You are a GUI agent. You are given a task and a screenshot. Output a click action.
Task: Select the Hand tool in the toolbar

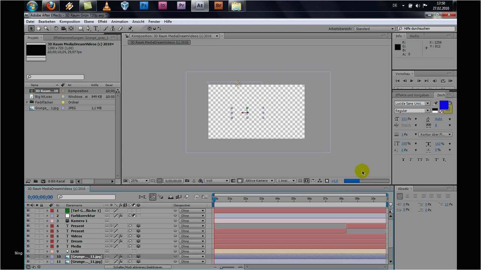pos(39,28)
